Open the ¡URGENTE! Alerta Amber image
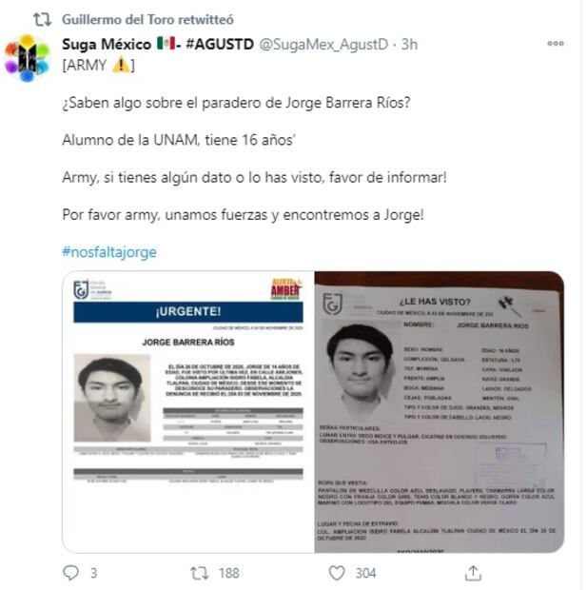Image resolution: width=587 pixels, height=590 pixels. [188, 412]
